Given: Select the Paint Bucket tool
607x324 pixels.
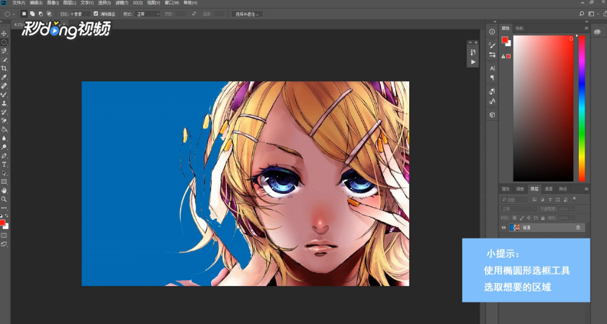Looking at the screenshot, I should pyautogui.click(x=4, y=130).
